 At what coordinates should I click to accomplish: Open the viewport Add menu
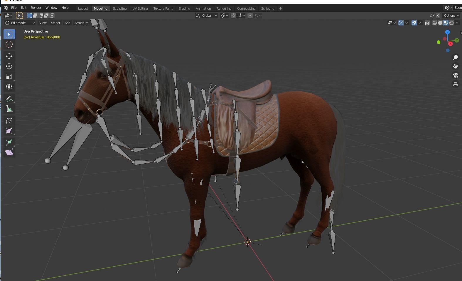(x=67, y=23)
